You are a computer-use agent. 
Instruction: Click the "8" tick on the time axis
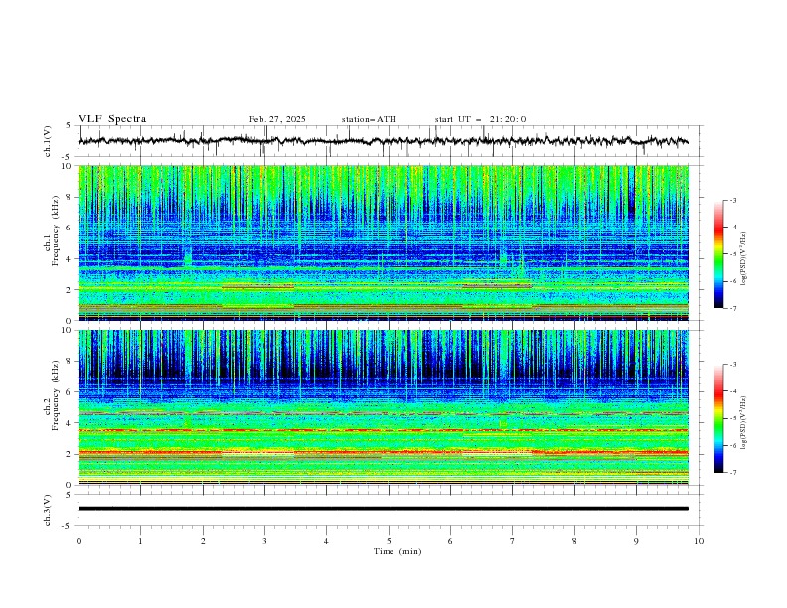[x=574, y=541]
